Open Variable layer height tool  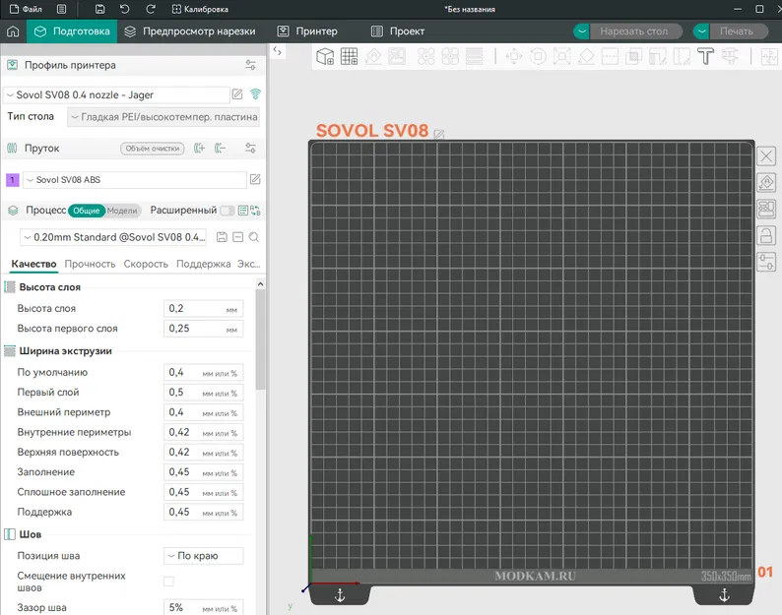pos(474,56)
